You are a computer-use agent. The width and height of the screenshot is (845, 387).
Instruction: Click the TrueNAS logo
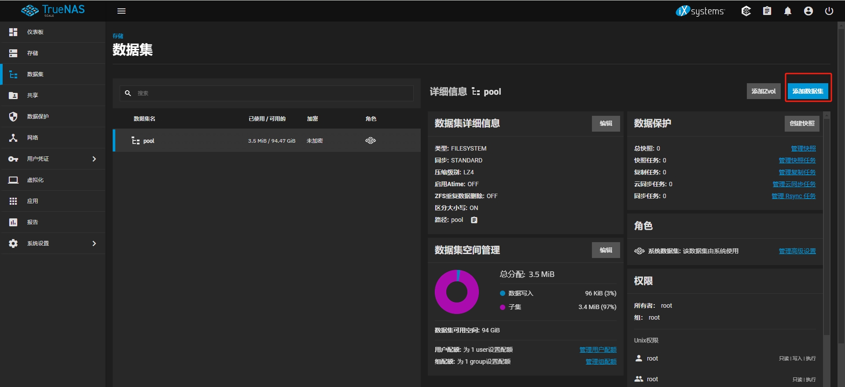(53, 11)
